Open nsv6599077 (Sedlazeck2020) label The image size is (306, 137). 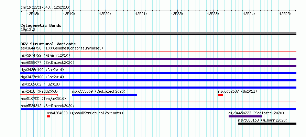point(47,62)
